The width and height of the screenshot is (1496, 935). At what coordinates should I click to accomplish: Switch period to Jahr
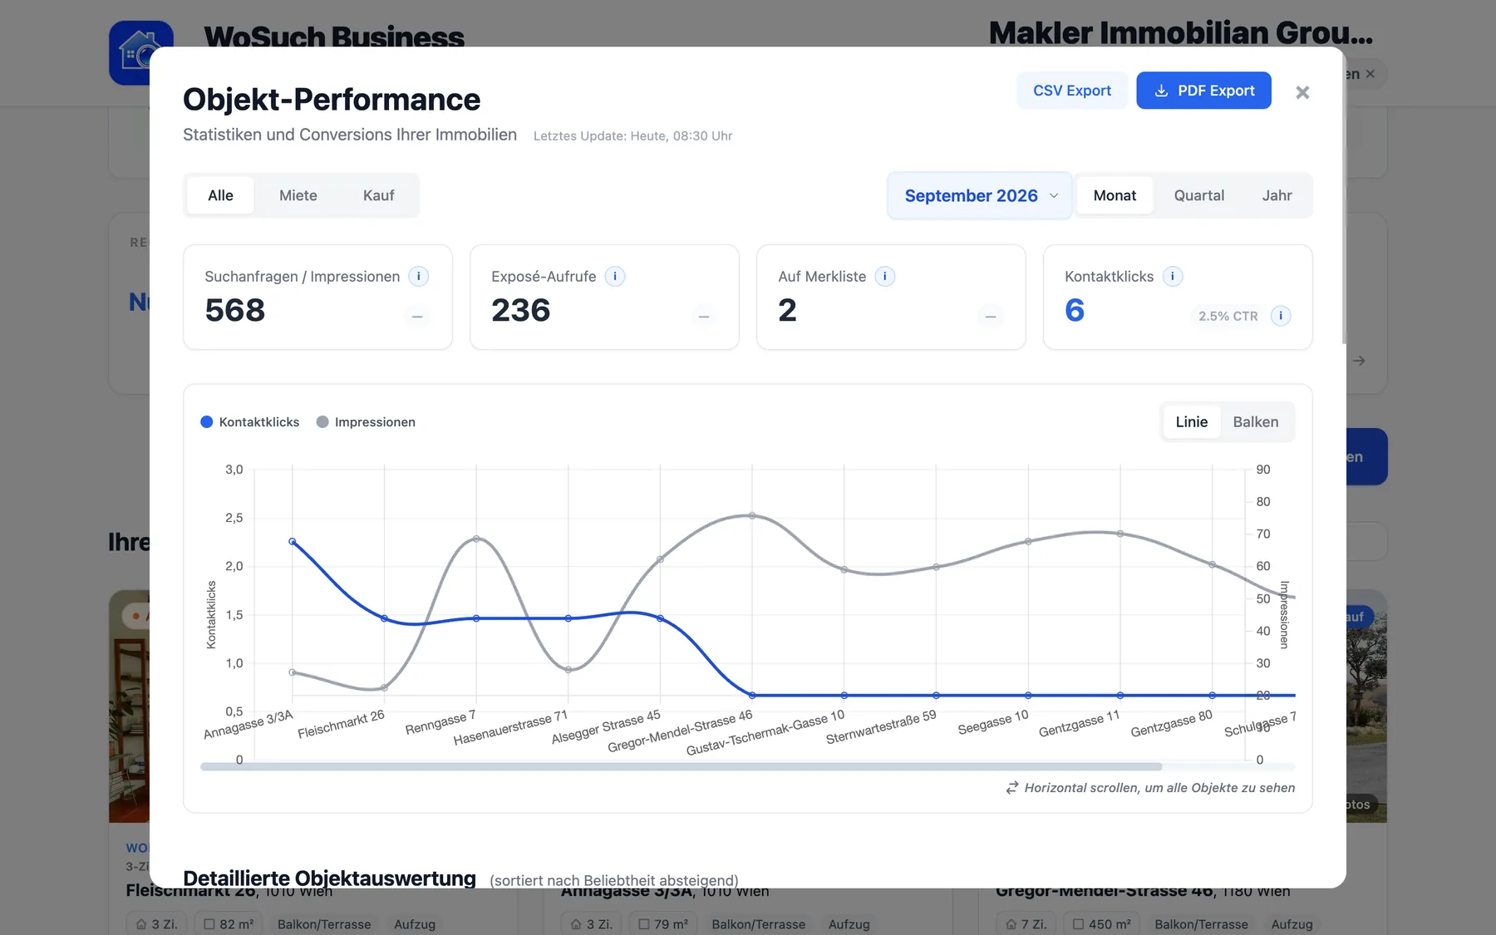pyautogui.click(x=1277, y=195)
